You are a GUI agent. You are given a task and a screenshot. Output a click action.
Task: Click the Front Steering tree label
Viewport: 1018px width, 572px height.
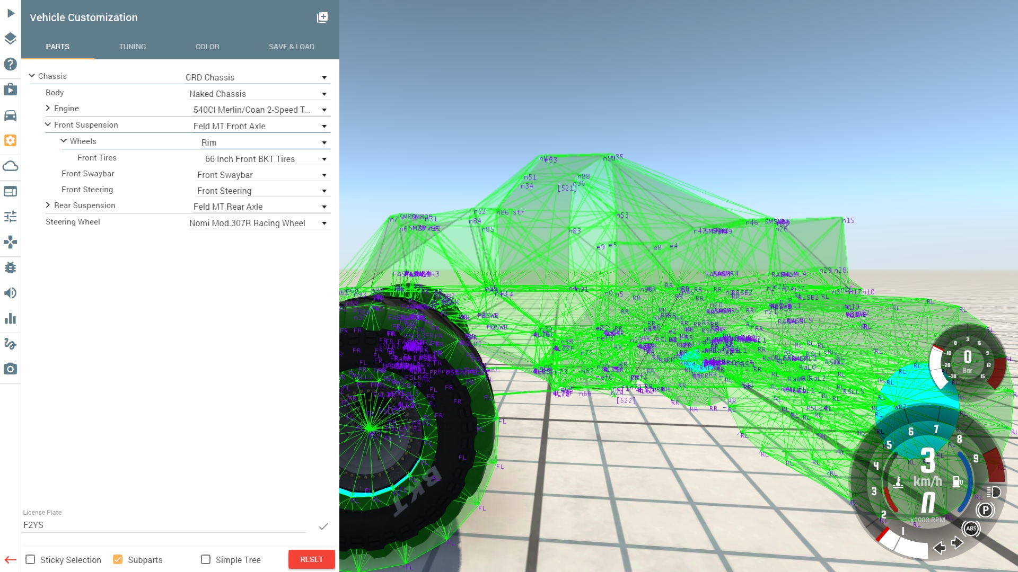pyautogui.click(x=87, y=189)
